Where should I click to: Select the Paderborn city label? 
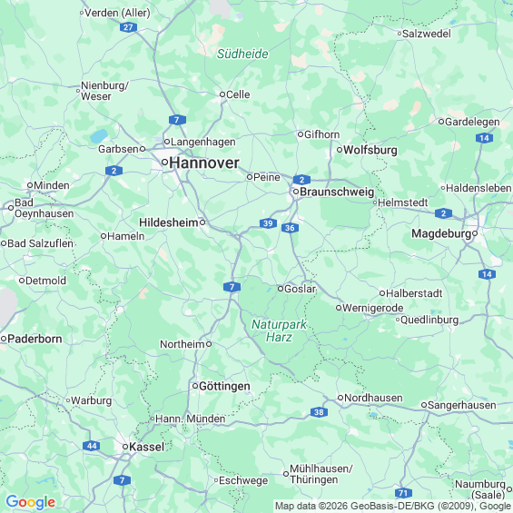(35, 339)
